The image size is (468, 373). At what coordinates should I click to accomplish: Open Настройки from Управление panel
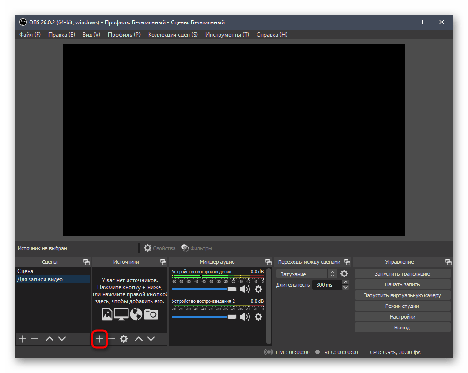(x=402, y=317)
